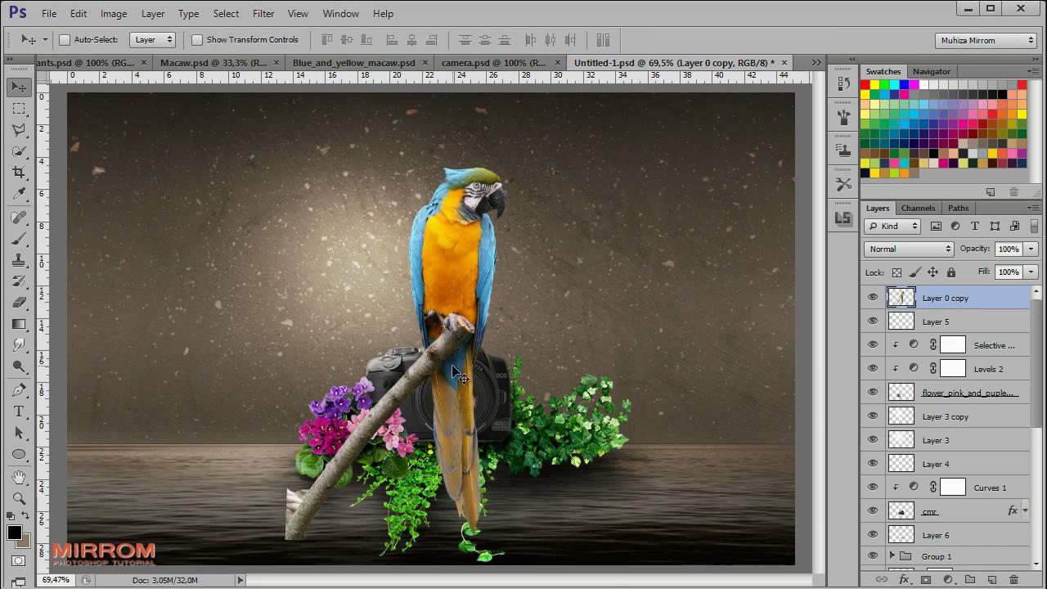Select the Brush tool
1047x589 pixels.
tap(19, 239)
